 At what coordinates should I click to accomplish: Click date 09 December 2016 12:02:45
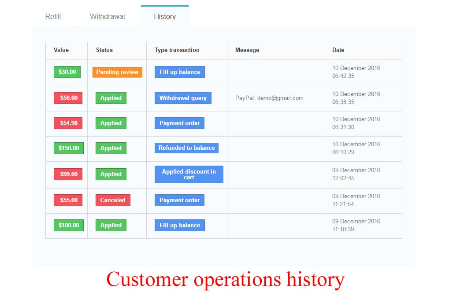tap(356, 174)
